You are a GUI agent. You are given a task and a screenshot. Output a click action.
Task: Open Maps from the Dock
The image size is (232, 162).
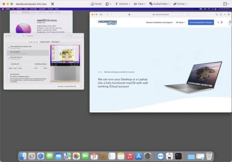(67, 156)
